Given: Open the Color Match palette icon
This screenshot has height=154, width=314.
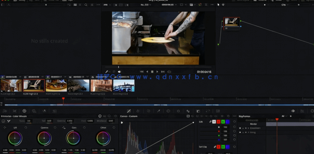Looking at the screenshot, I should click(15, 111).
